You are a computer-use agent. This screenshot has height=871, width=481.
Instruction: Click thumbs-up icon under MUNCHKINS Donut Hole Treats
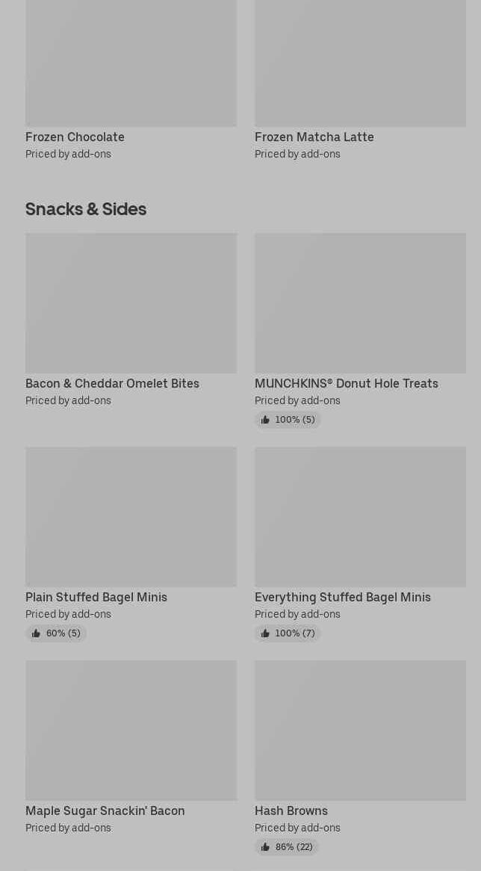coord(265,420)
